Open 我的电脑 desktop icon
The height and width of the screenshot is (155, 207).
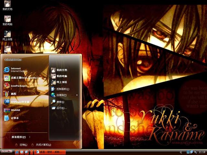[x=7, y=21]
